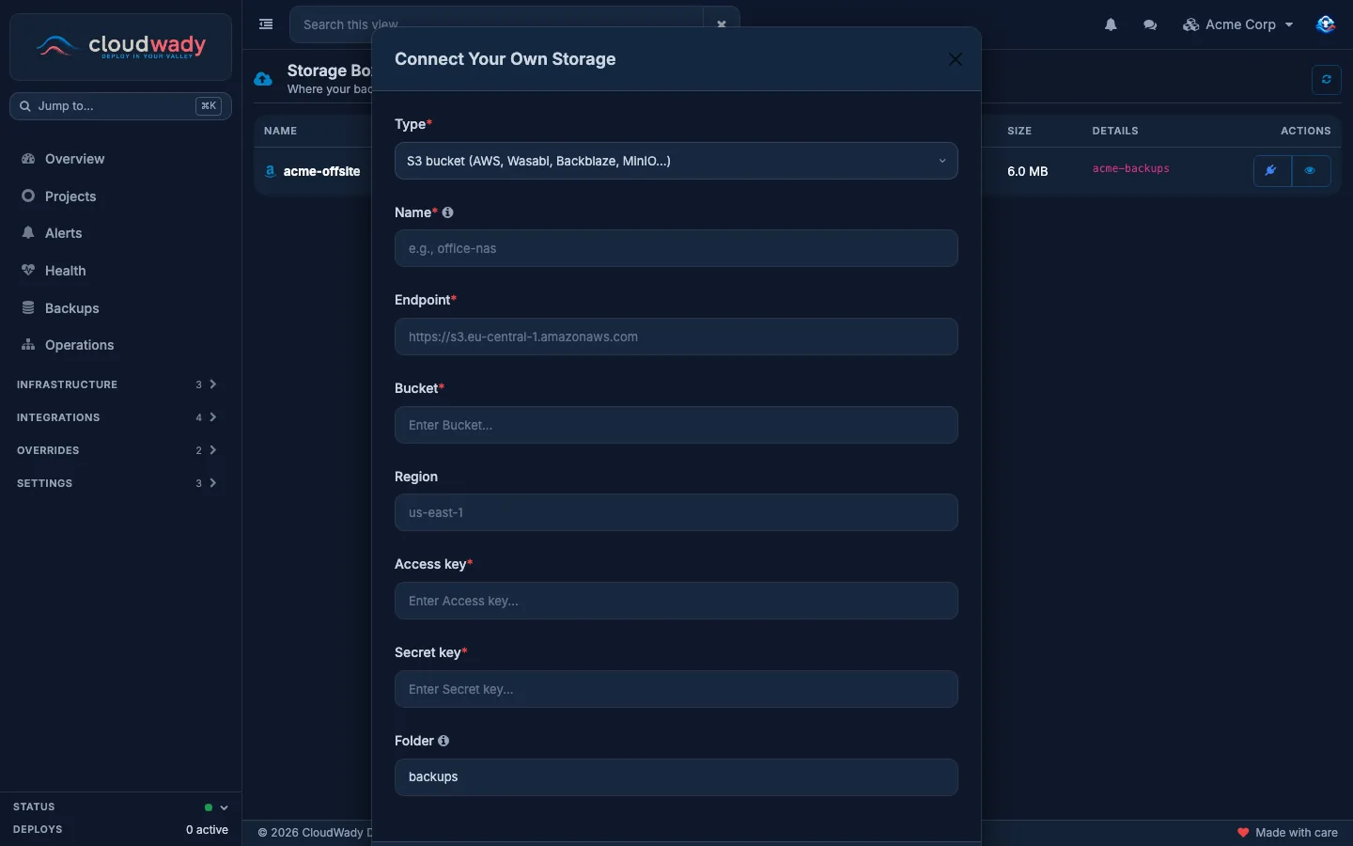
Task: Clear the search field with the X
Action: click(x=722, y=24)
